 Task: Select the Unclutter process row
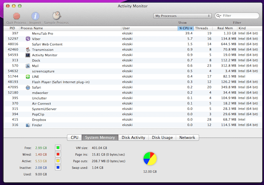point(133,98)
